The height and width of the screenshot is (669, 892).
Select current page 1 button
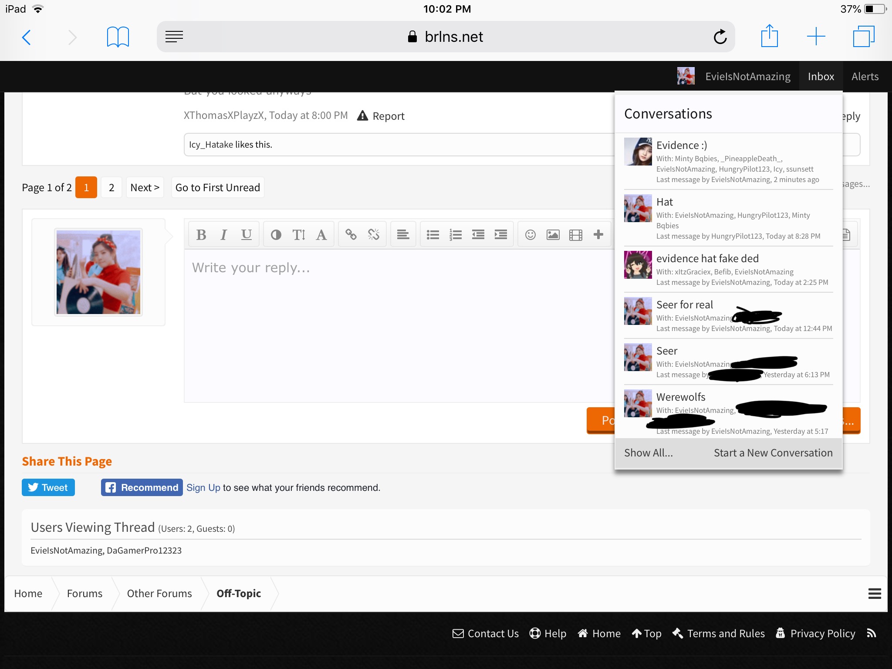coord(86,187)
